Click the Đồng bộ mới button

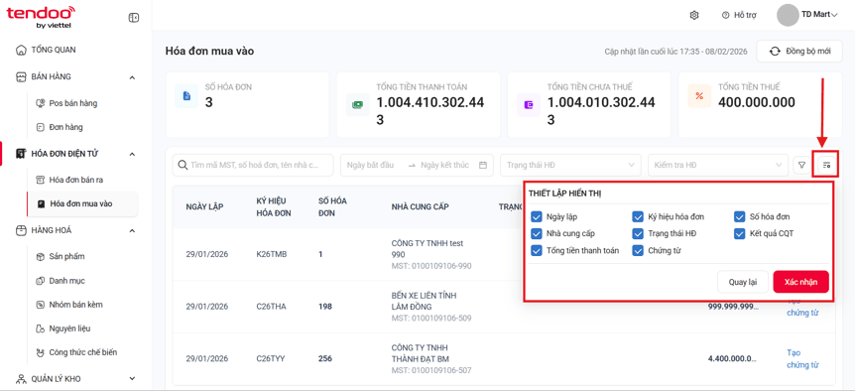pyautogui.click(x=799, y=52)
